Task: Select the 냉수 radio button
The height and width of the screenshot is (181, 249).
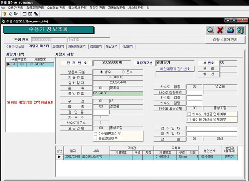Action: [x=101, y=72]
